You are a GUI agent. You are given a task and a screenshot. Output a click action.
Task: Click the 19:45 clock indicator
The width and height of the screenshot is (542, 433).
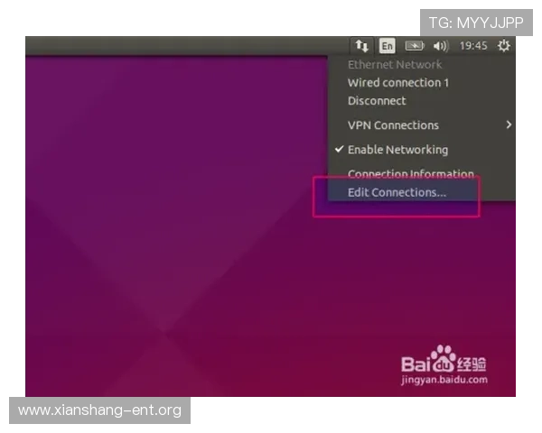click(473, 46)
